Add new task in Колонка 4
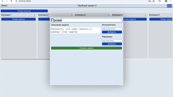Screen dimensions: 173x97 135,19
